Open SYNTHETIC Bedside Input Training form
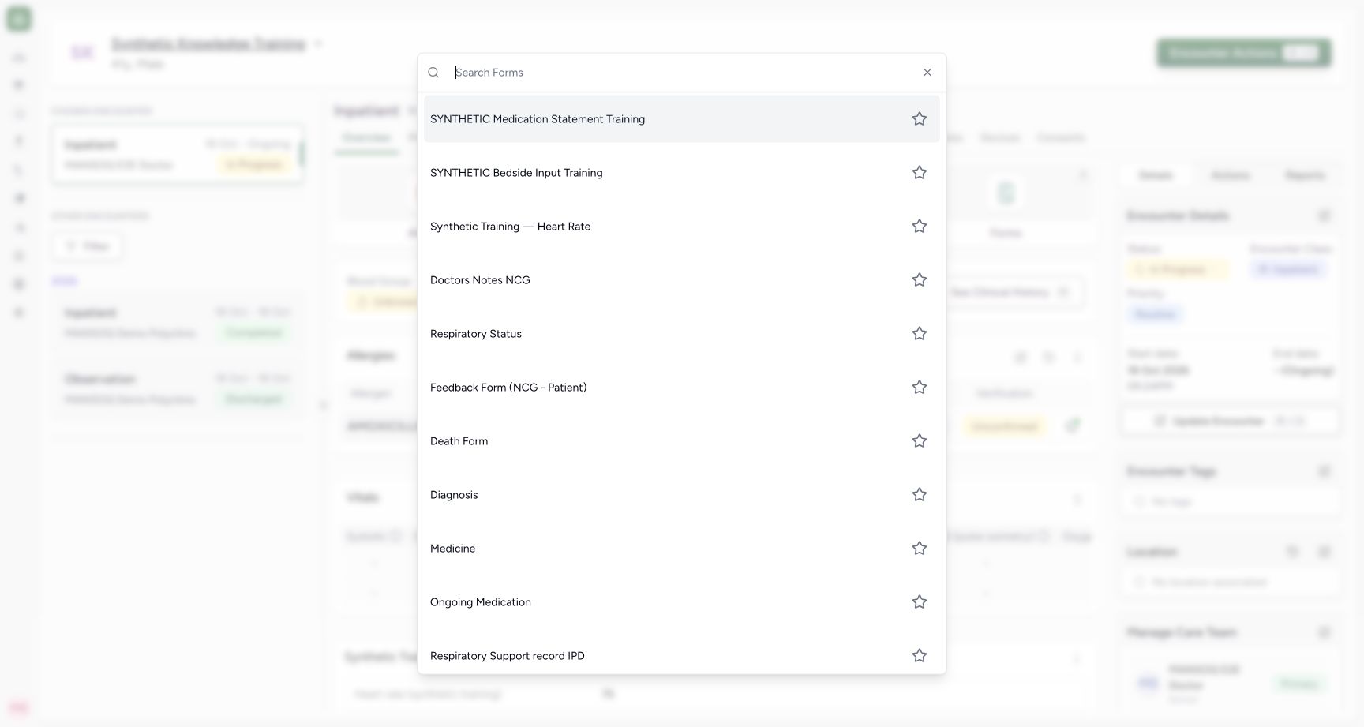1364x727 pixels. 682,173
